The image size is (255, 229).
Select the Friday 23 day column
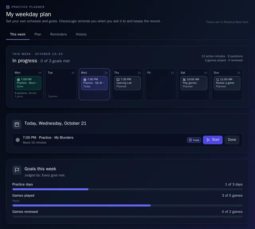point(161,84)
